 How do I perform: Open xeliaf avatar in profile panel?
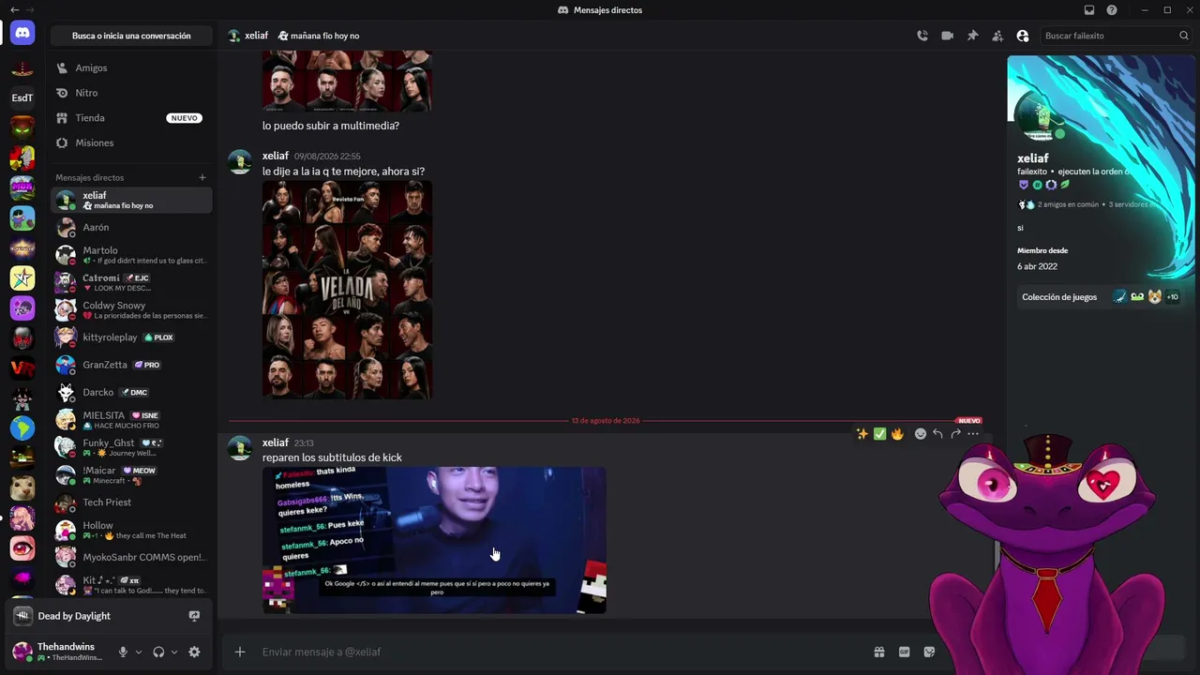pos(1038,115)
